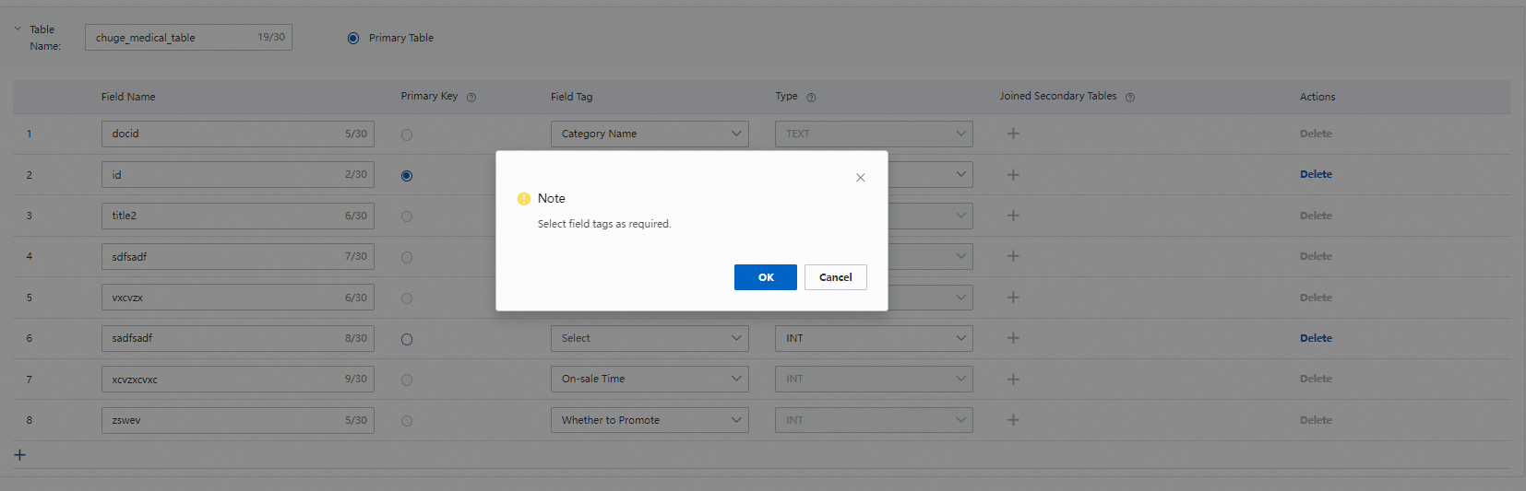Screen dimensions: 1526x491
Task: Collapse the Table Name section
Action: coord(18,29)
